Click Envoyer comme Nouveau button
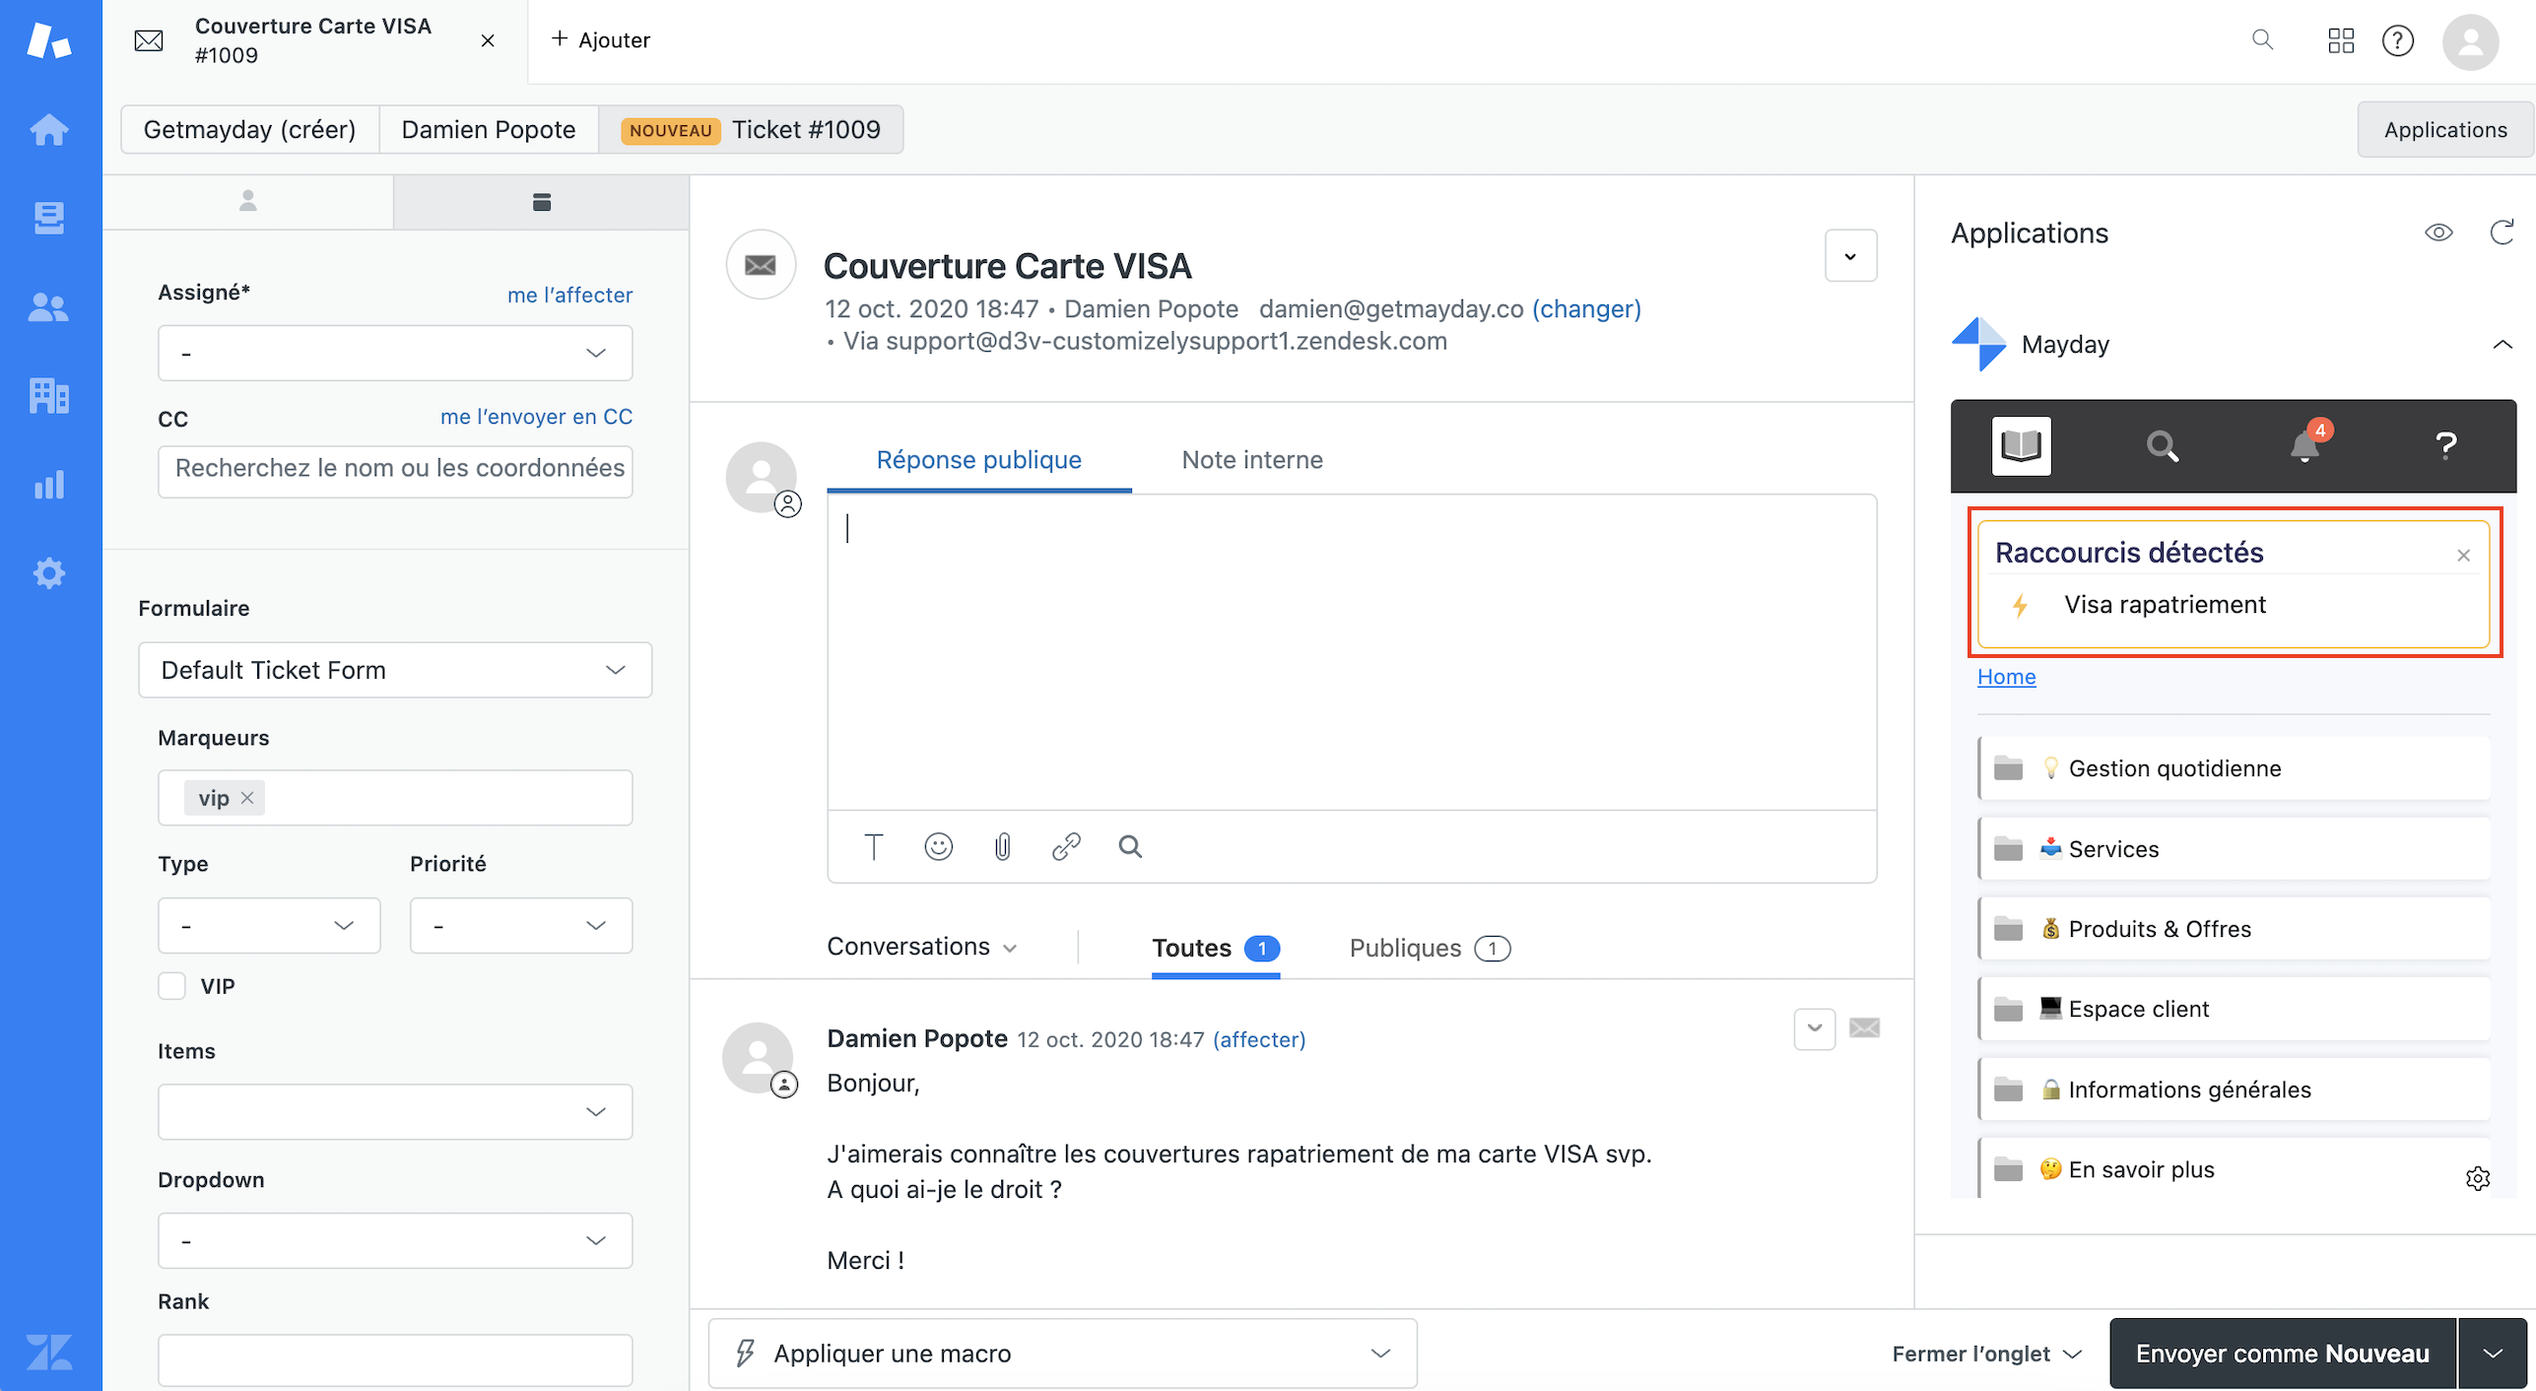2536x1391 pixels. click(x=2282, y=1353)
